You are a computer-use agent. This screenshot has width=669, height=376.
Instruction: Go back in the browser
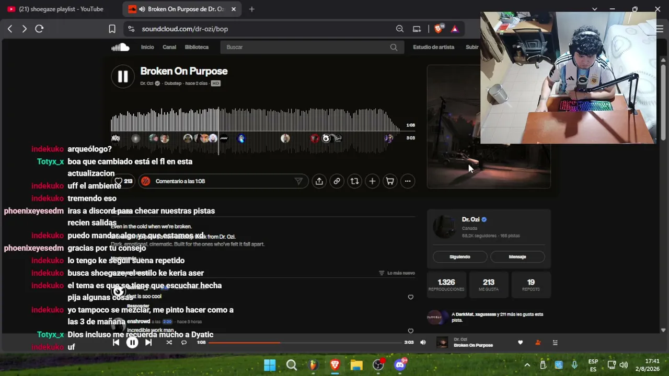[x=10, y=29]
